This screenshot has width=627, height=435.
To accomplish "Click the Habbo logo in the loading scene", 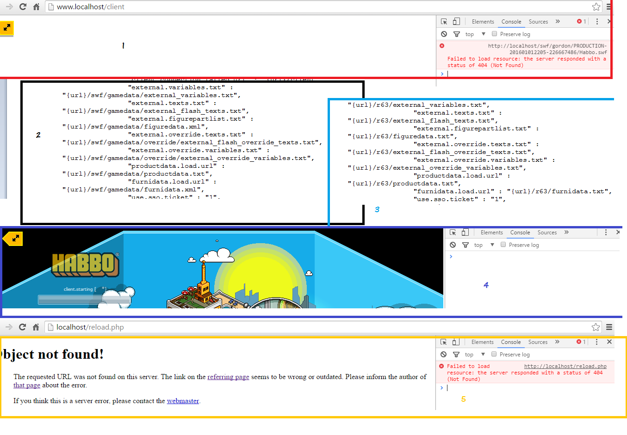I will click(x=86, y=264).
